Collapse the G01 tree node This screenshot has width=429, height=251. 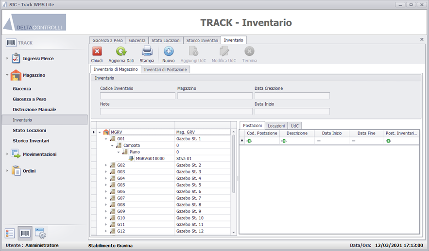(x=106, y=139)
